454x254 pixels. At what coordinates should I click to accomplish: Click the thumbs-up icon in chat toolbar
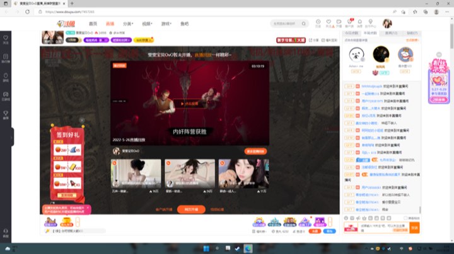364,218
